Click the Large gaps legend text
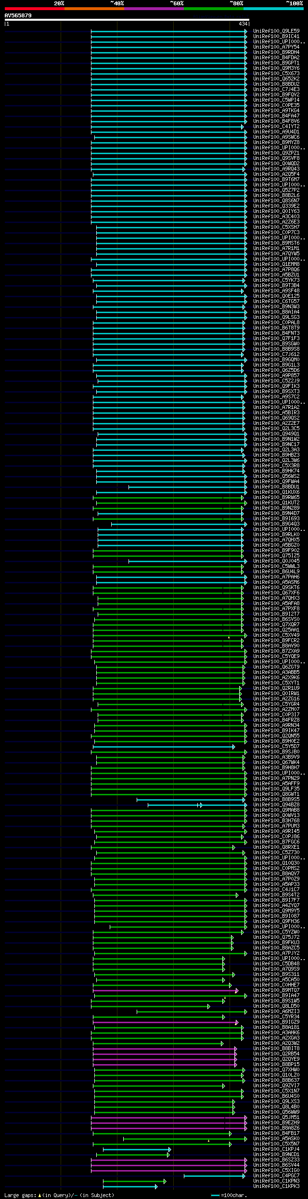This screenshot has height=1199, width=308. click(59, 1195)
